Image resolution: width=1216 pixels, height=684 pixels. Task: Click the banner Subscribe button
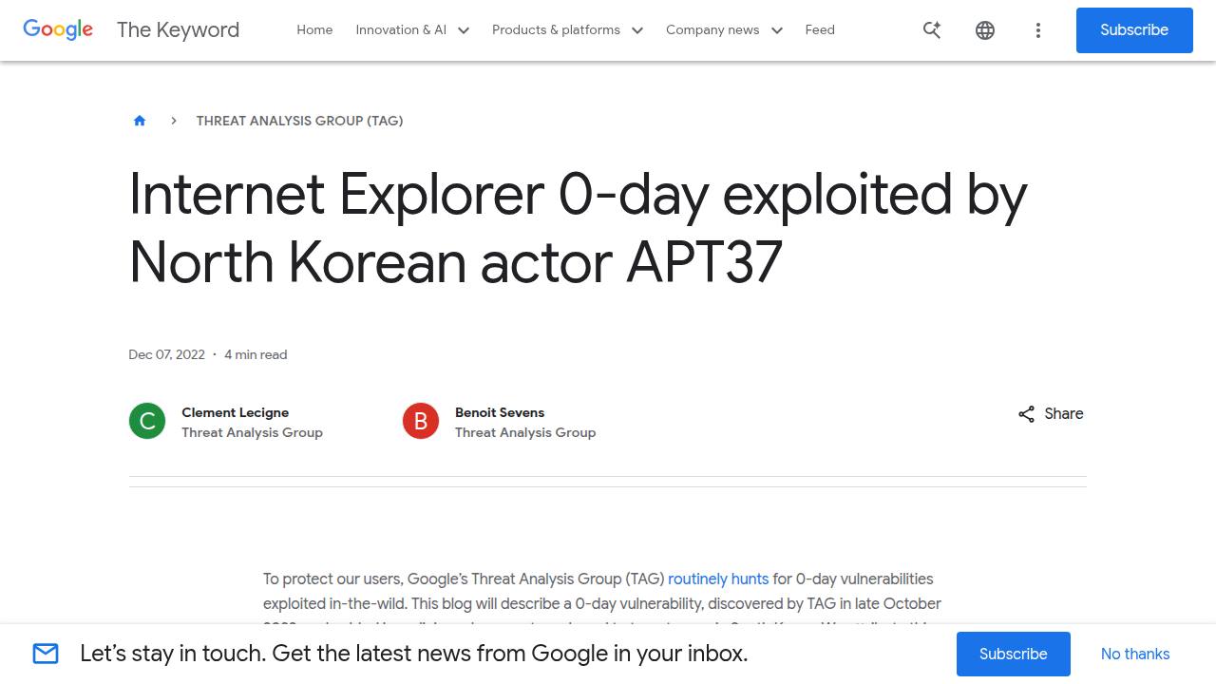tap(1014, 654)
